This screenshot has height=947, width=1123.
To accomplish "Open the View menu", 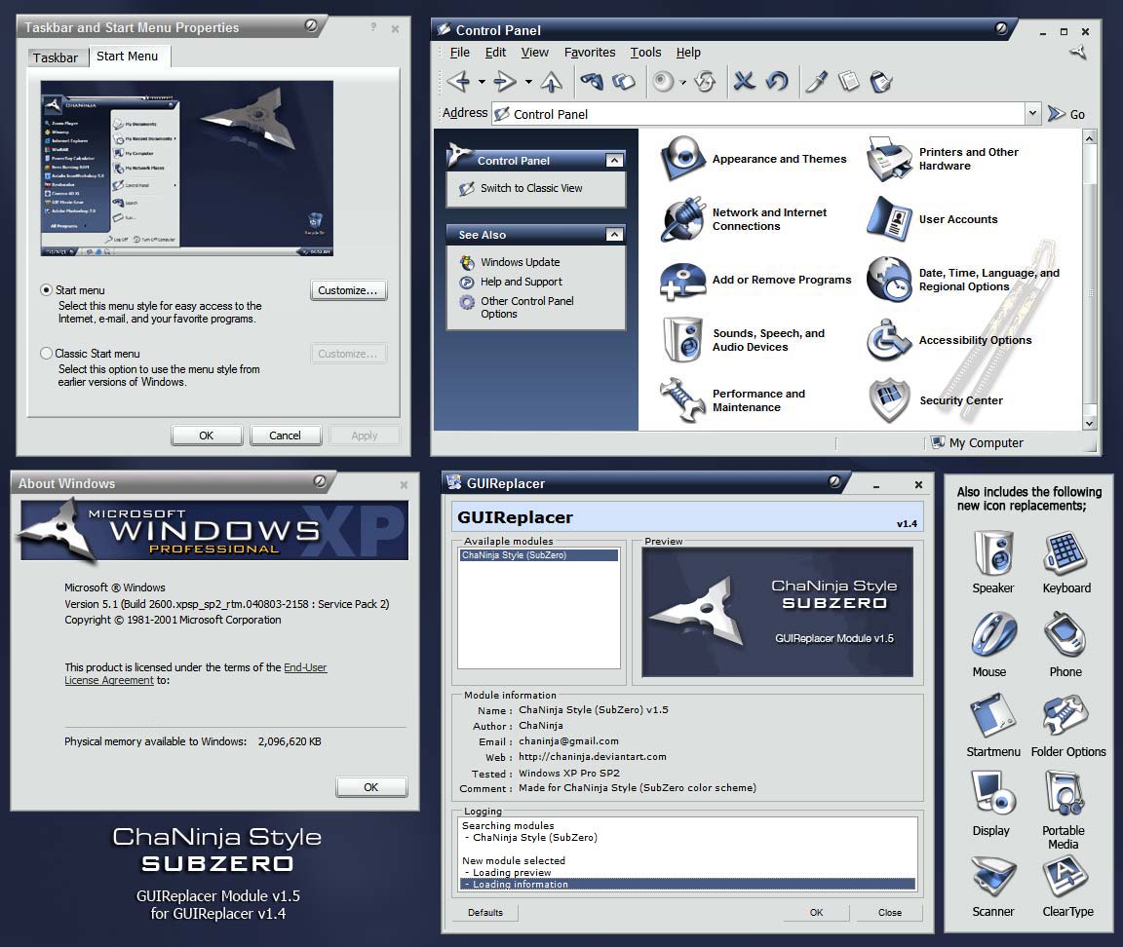I will click(534, 53).
